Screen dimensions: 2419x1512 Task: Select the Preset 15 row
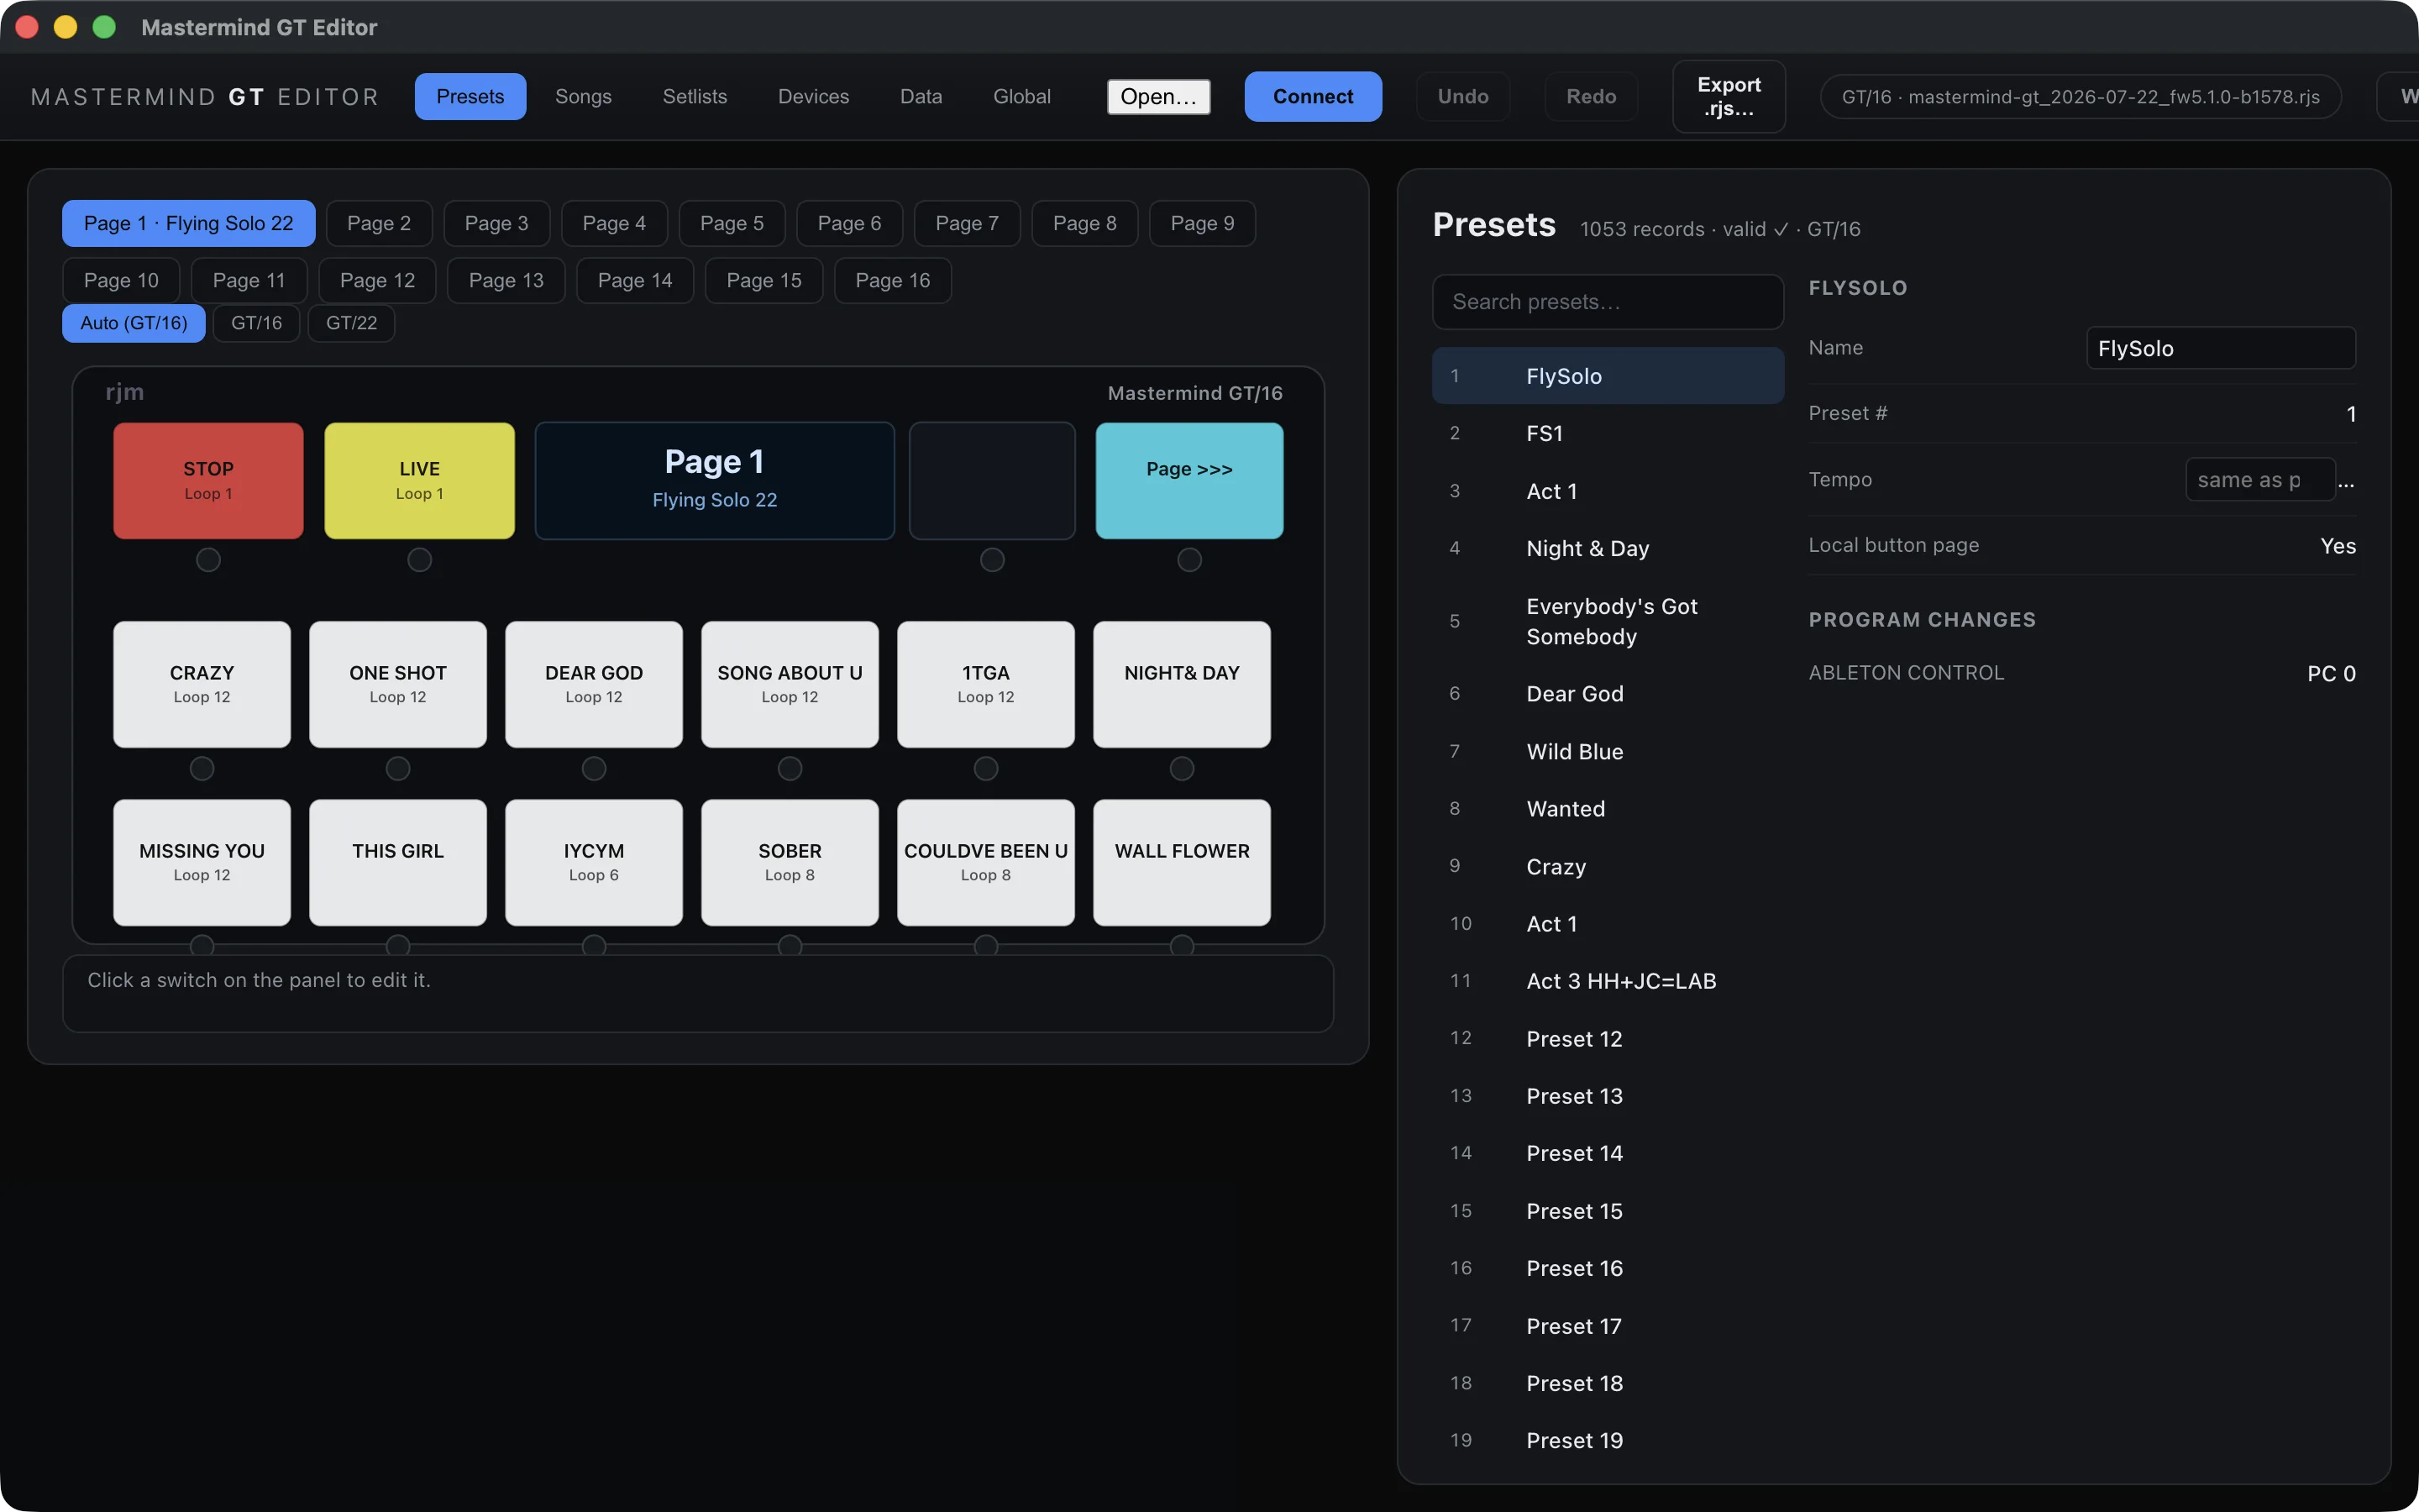point(1608,1211)
